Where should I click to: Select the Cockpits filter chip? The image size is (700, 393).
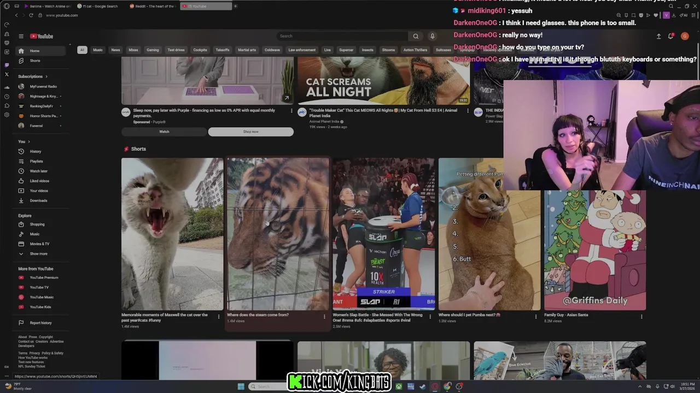200,50
